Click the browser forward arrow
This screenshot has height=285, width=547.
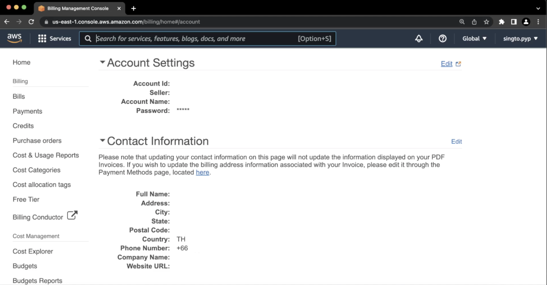(19, 22)
